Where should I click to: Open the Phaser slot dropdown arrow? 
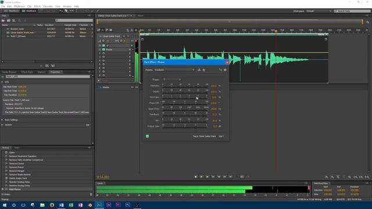(x=130, y=49)
